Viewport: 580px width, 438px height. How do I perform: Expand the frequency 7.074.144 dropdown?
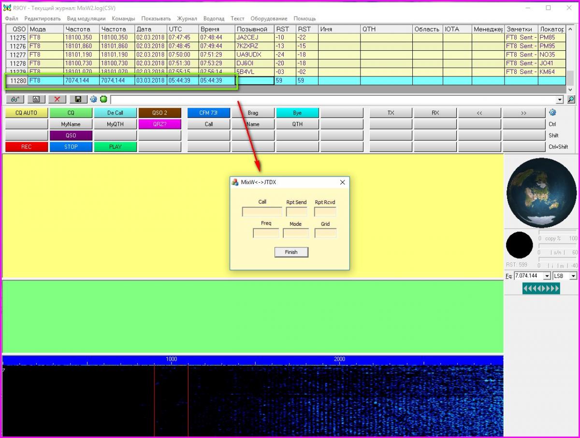click(547, 276)
